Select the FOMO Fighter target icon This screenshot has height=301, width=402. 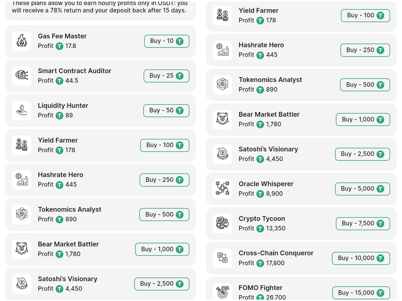tap(222, 292)
